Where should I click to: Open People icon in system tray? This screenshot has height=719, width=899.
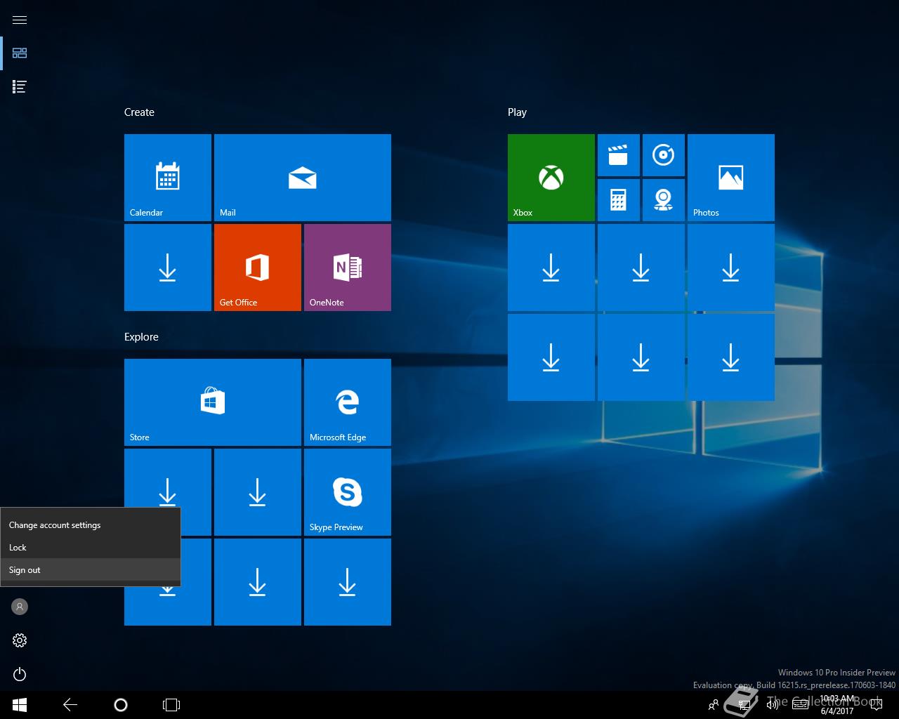[x=714, y=705]
